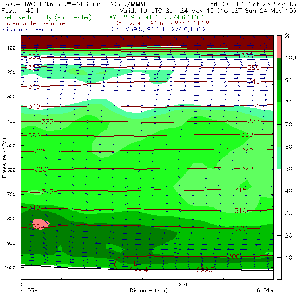Click the green XY coordinates line
Screen dimensions: 298x298
click(x=156, y=17)
